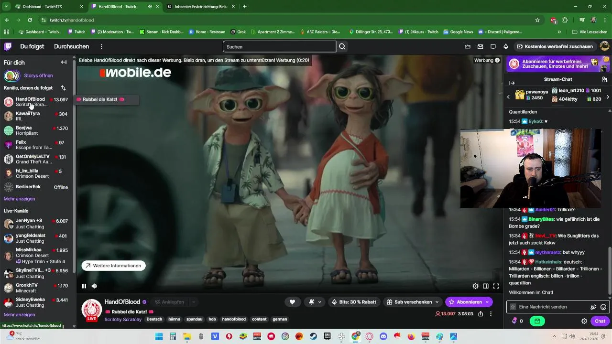Click the green channel points claim button
Viewport: 612px width, 344px height.
(537, 321)
